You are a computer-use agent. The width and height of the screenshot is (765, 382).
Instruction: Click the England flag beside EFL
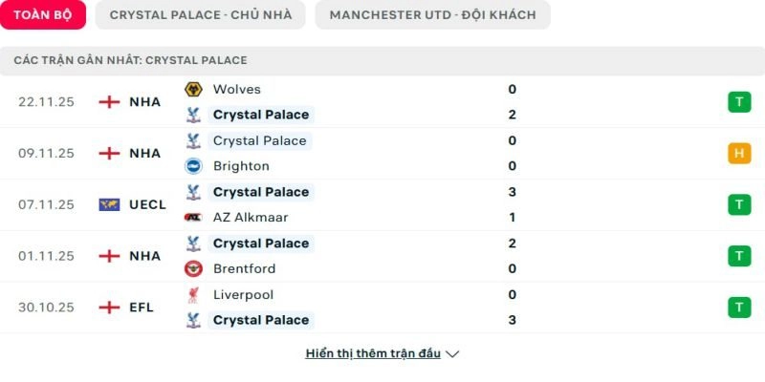(110, 308)
